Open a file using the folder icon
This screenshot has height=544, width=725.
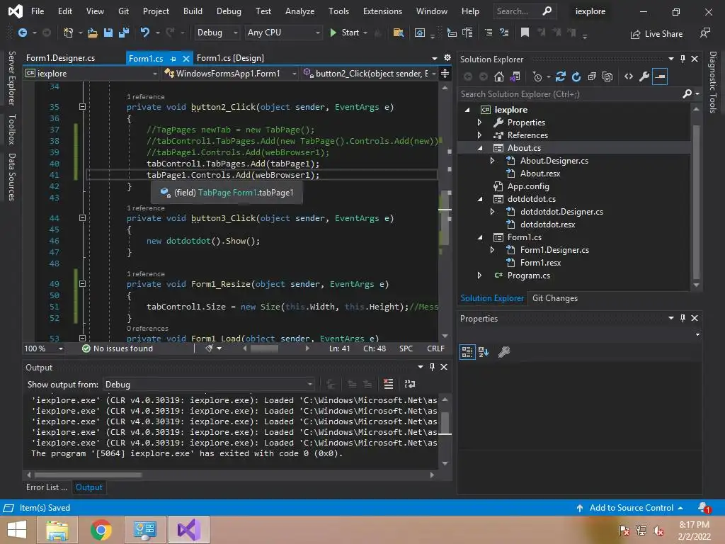pyautogui.click(x=92, y=33)
